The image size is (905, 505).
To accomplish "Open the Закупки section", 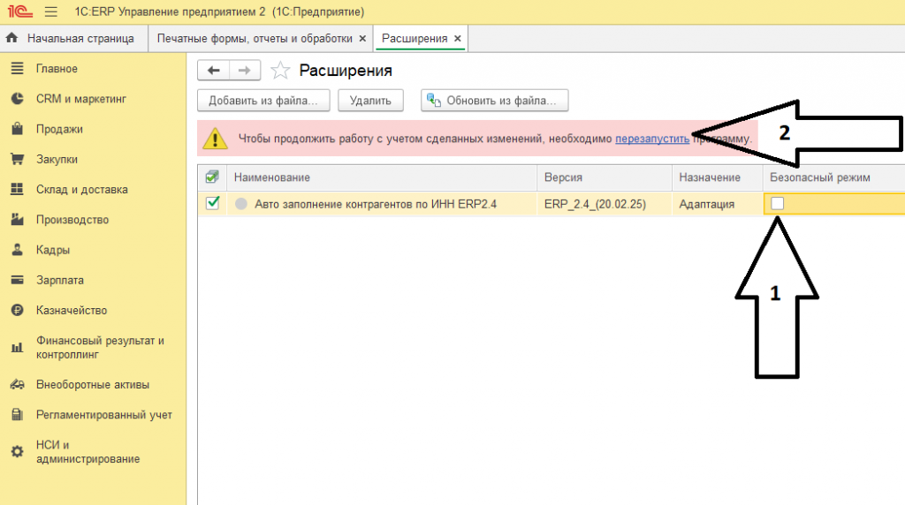I will [x=57, y=159].
